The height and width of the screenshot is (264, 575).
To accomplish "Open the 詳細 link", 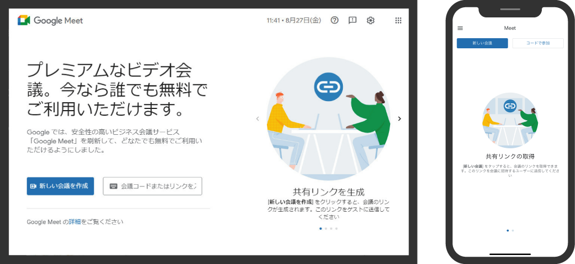I will point(75,222).
